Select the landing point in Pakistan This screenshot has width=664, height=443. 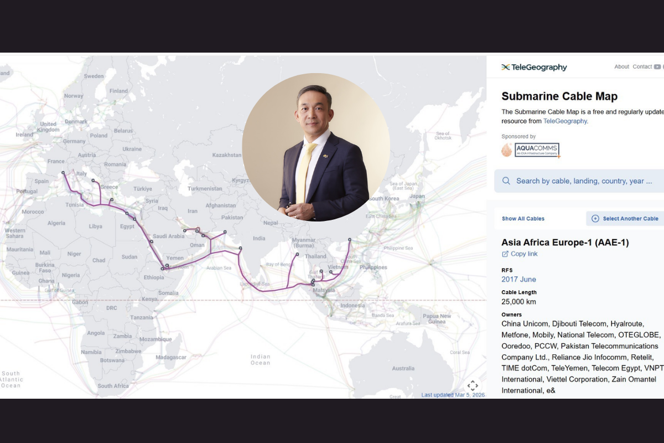click(225, 232)
